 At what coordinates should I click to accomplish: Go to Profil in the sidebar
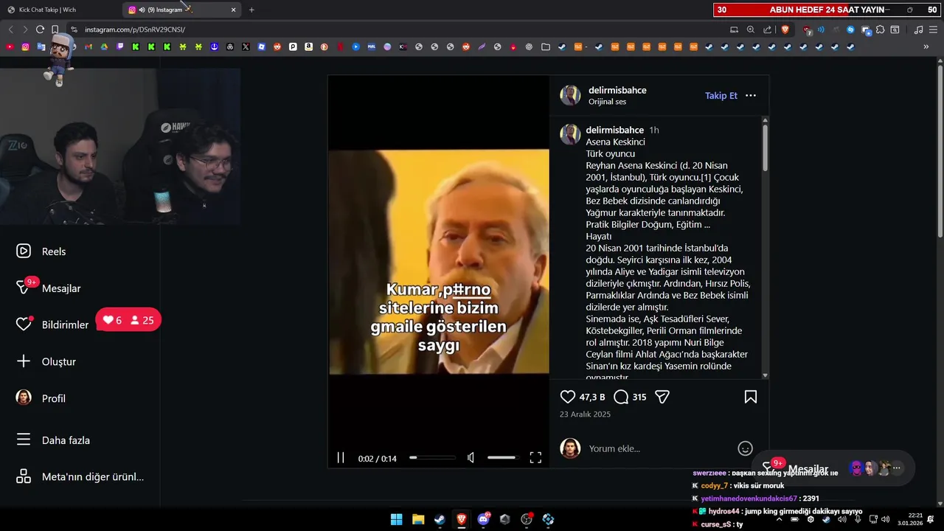point(41,398)
